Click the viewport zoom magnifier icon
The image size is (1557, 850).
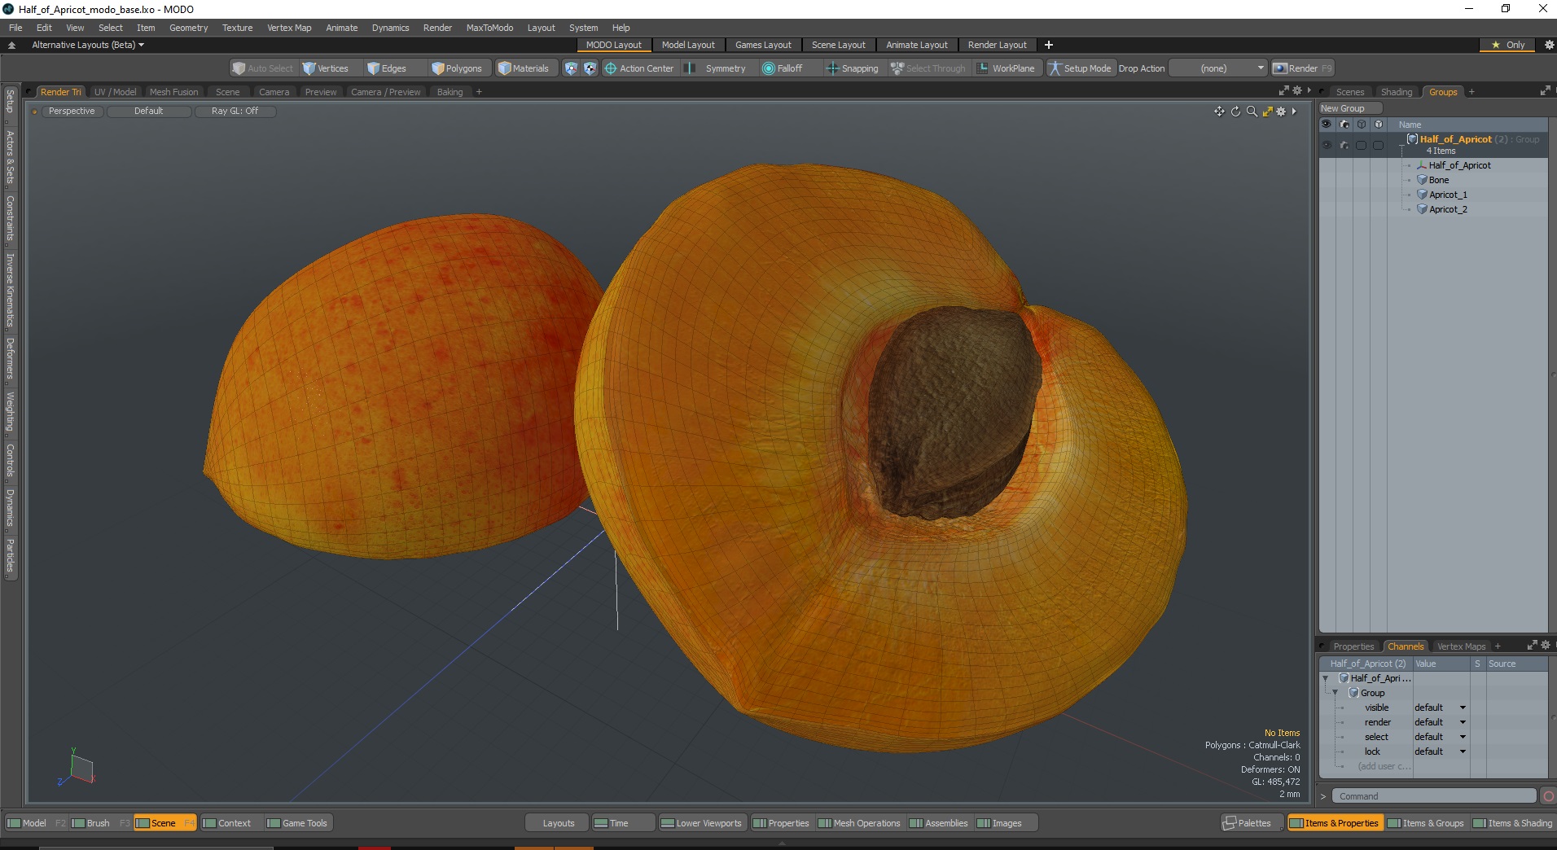[x=1252, y=112]
